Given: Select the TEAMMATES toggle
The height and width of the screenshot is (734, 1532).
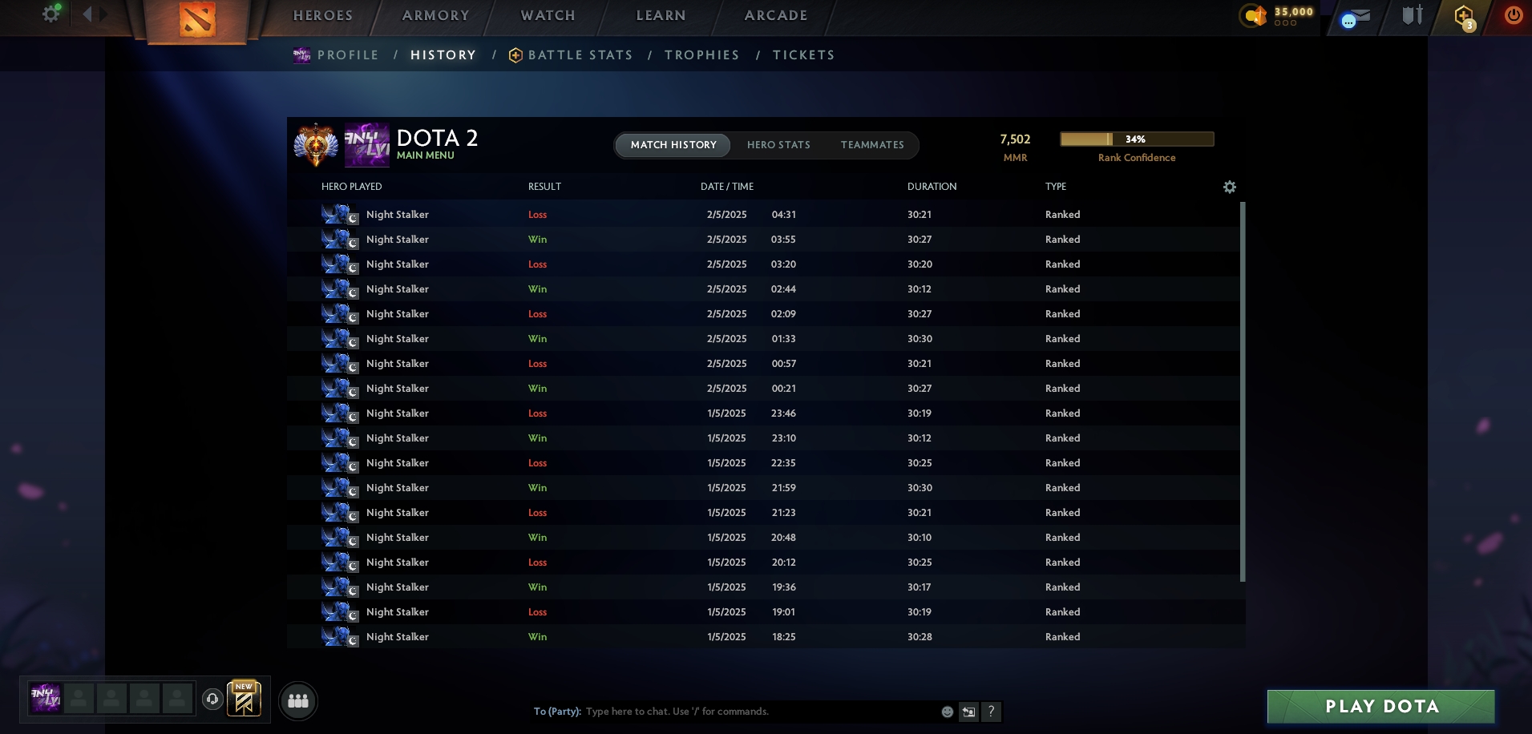Looking at the screenshot, I should [x=872, y=145].
